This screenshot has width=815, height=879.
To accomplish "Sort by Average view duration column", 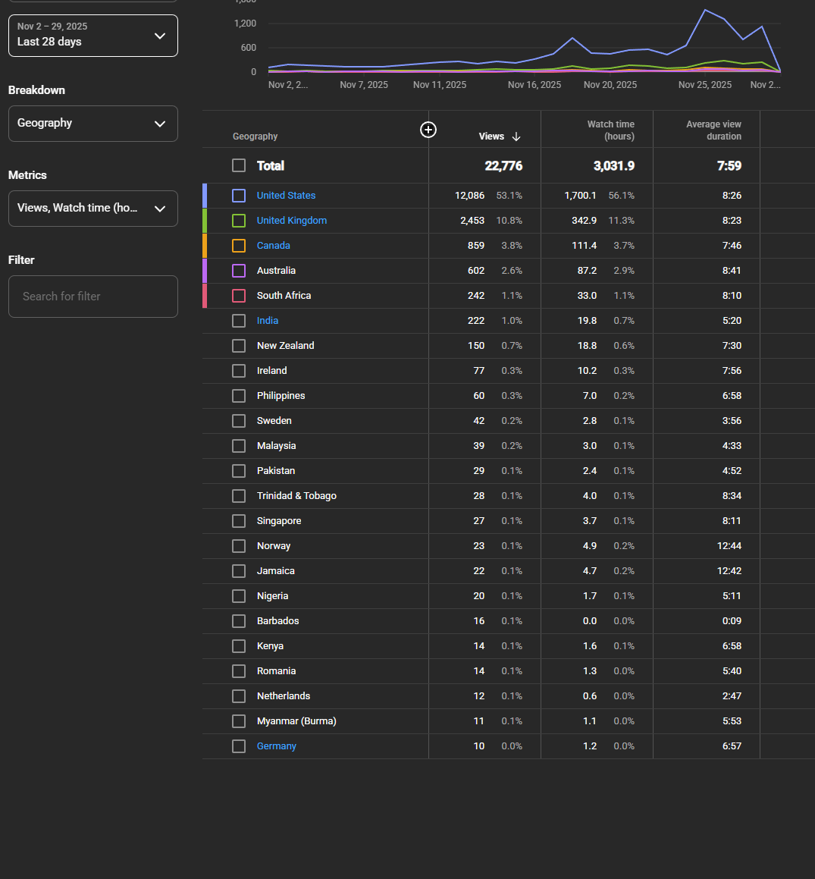I will click(x=713, y=130).
